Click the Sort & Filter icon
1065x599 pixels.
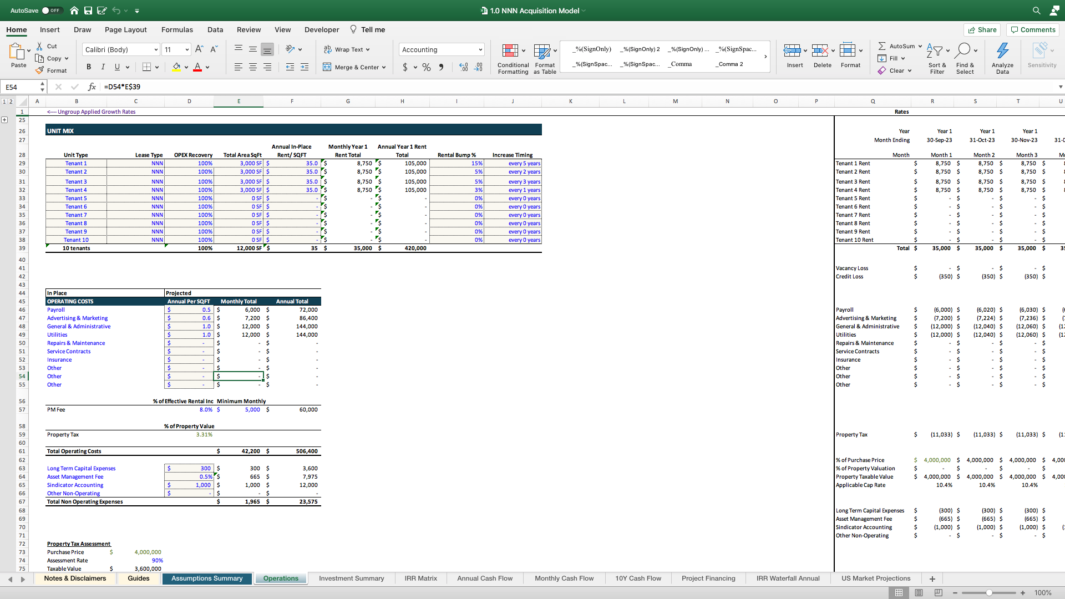coord(935,51)
